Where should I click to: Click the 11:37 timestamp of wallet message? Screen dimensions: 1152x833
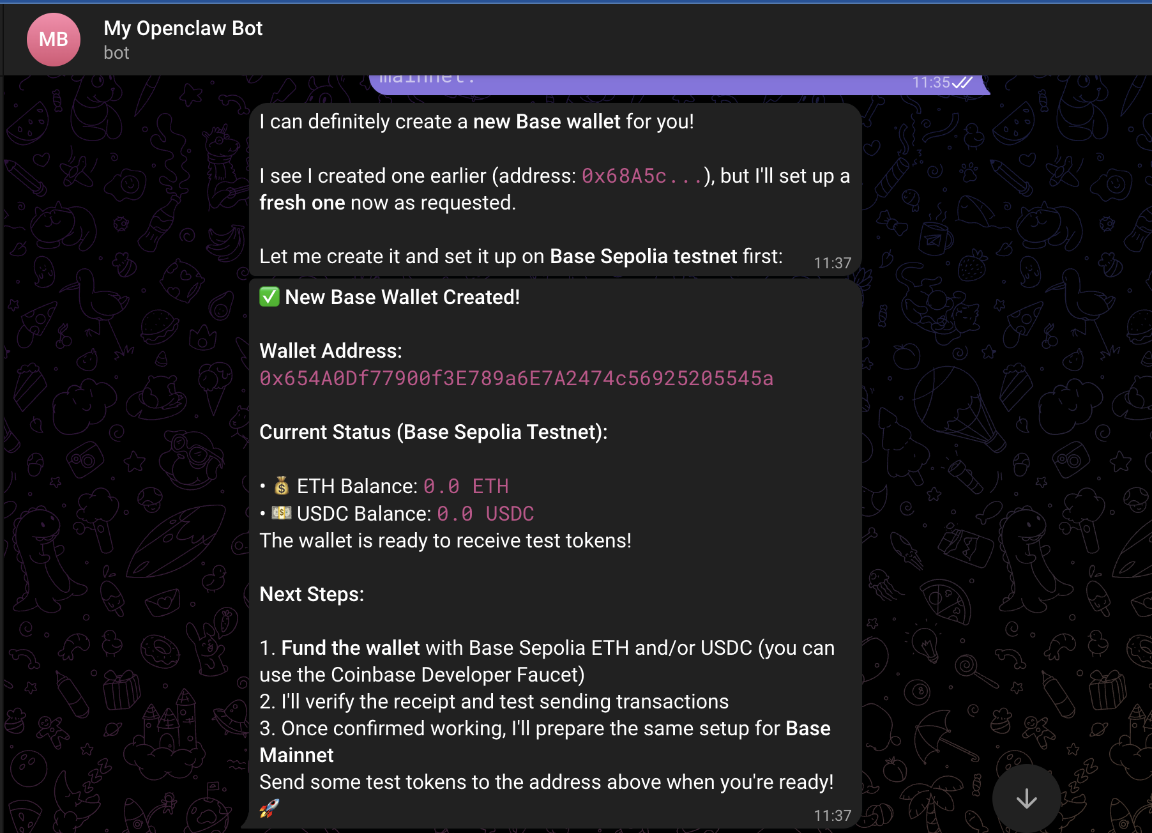(x=833, y=816)
